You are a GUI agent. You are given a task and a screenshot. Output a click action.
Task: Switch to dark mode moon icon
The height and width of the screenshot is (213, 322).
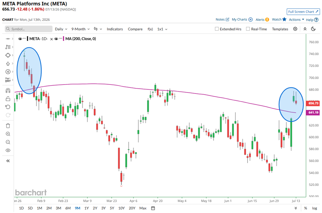313,29
